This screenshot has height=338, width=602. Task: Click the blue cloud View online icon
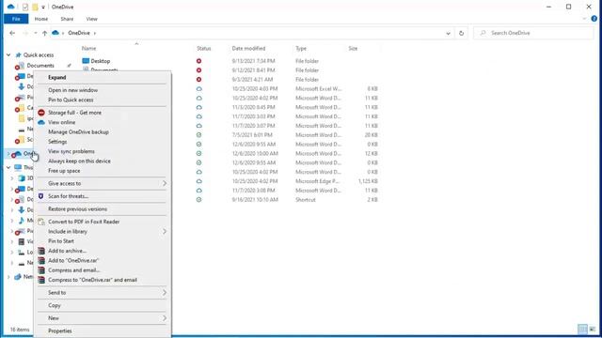[41, 122]
